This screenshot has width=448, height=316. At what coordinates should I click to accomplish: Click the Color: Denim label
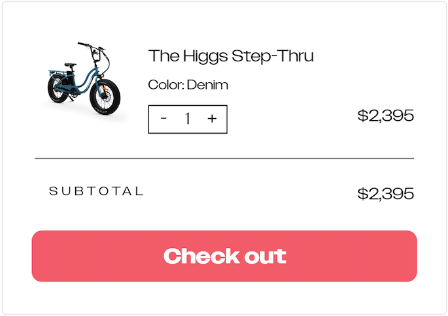coord(188,85)
